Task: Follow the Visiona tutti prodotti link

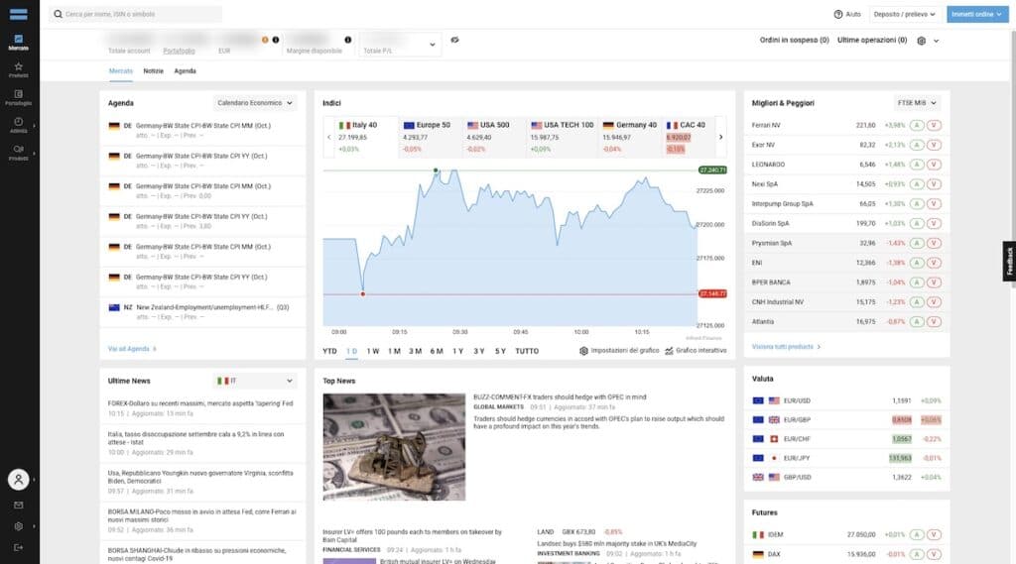Action: click(x=786, y=347)
